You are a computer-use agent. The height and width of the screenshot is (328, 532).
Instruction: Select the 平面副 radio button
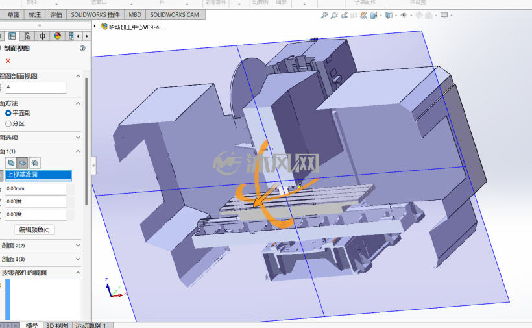[8, 113]
